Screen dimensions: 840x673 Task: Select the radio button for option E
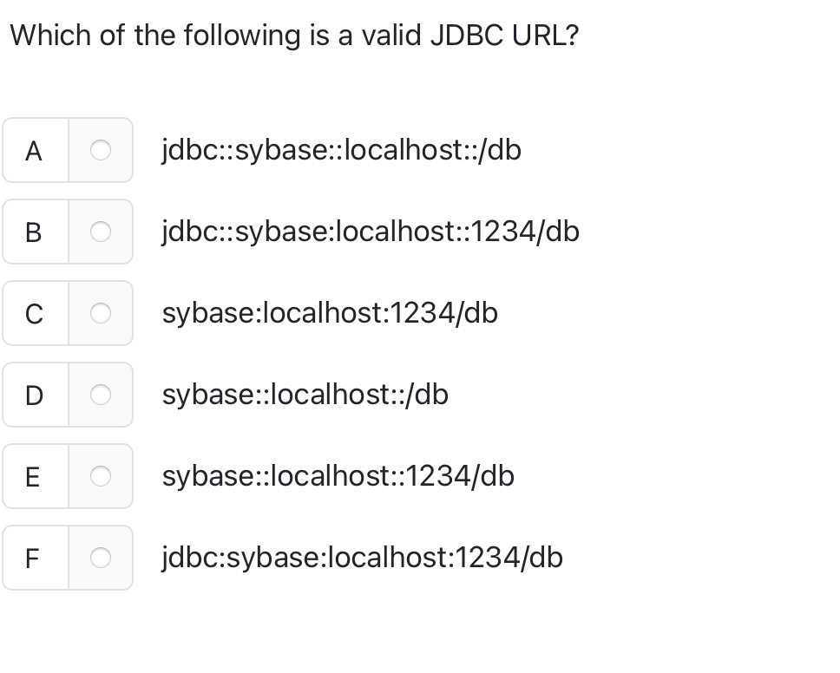pos(101,476)
